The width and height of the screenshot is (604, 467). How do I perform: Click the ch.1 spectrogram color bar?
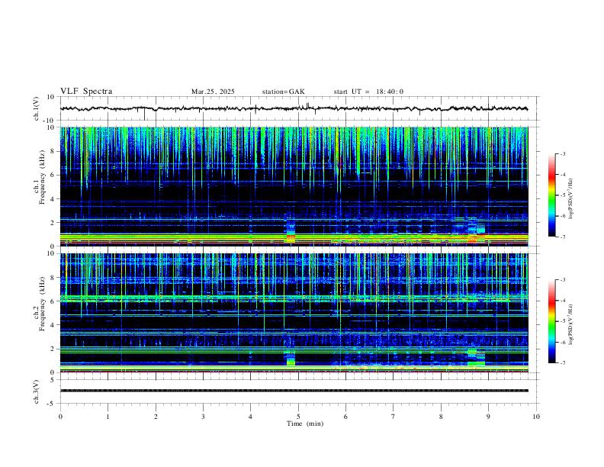click(552, 195)
